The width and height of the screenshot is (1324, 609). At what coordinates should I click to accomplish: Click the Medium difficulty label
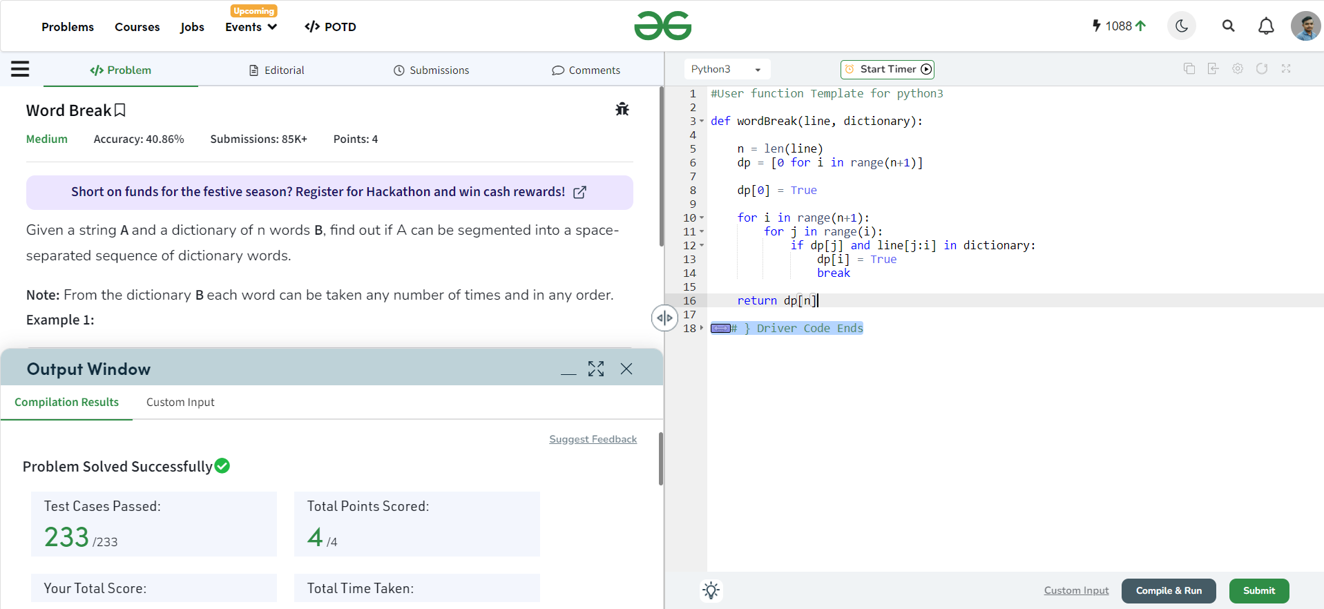click(x=47, y=139)
